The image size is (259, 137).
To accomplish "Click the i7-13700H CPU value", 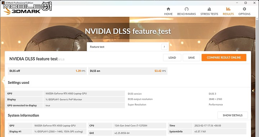I will (x=131, y=125).
